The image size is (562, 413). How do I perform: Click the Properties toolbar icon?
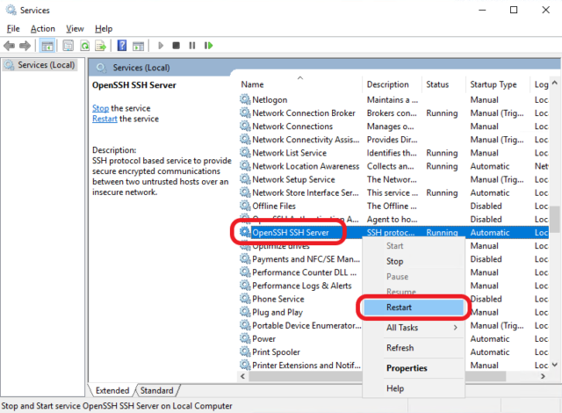[68, 46]
